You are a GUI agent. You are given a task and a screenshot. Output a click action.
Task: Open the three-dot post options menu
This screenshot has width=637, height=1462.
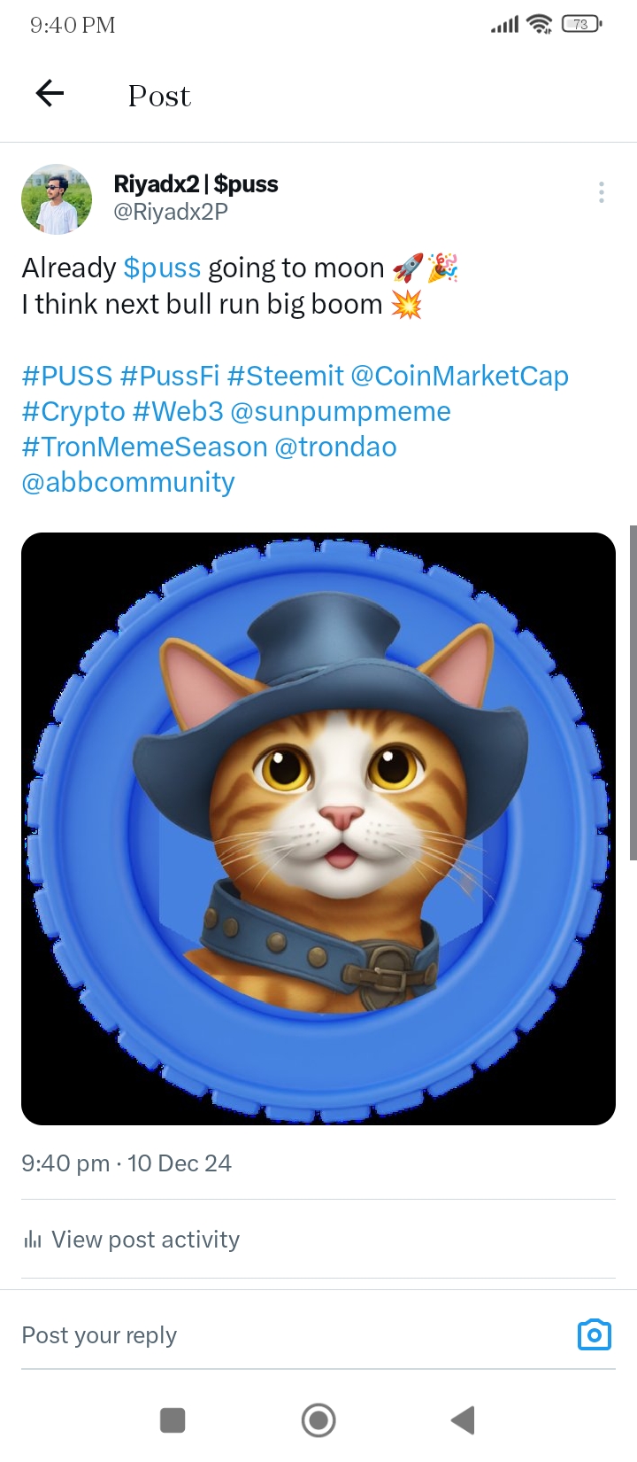click(602, 192)
